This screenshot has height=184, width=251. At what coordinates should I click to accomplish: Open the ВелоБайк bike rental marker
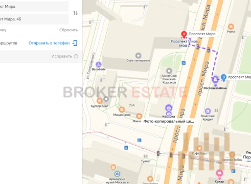(99, 64)
